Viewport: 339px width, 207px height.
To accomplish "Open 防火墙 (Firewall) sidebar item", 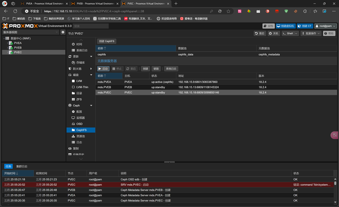I will click(77, 68).
